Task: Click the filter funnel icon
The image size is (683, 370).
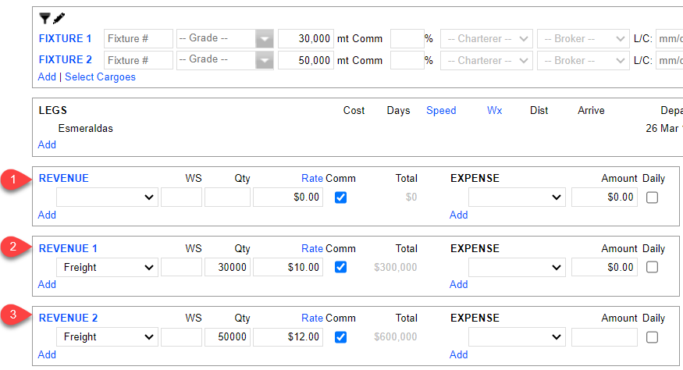Action: [44, 18]
